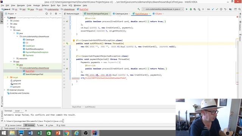This screenshot has height=136, width=242.
Task: Open the run configuration dropdown
Action: [163, 9]
